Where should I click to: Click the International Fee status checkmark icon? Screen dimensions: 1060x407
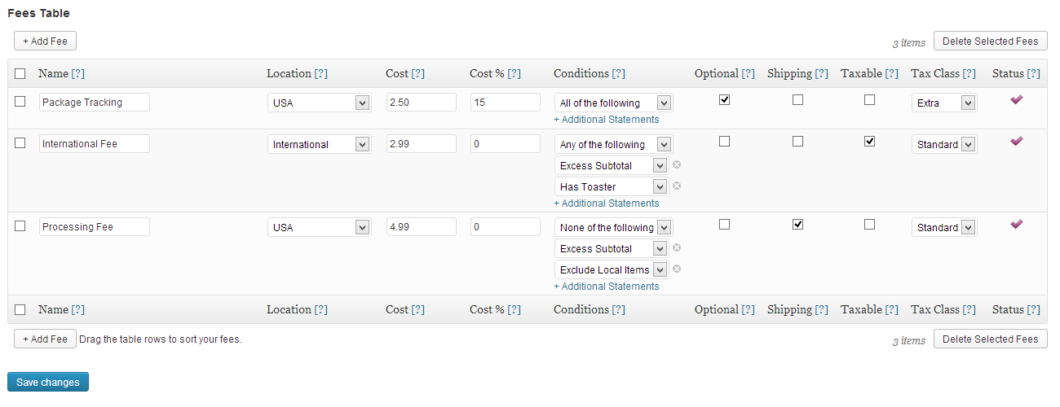1016,141
